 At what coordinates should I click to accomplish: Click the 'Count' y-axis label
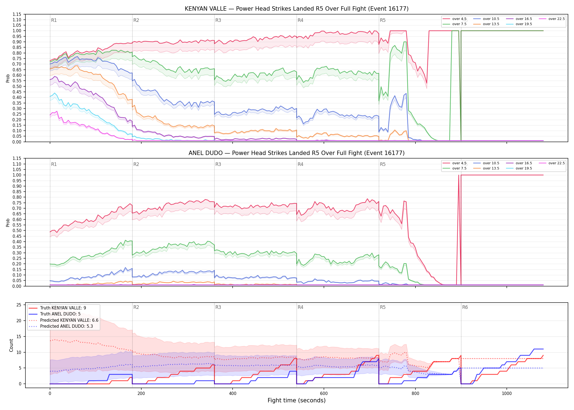coord(11,345)
